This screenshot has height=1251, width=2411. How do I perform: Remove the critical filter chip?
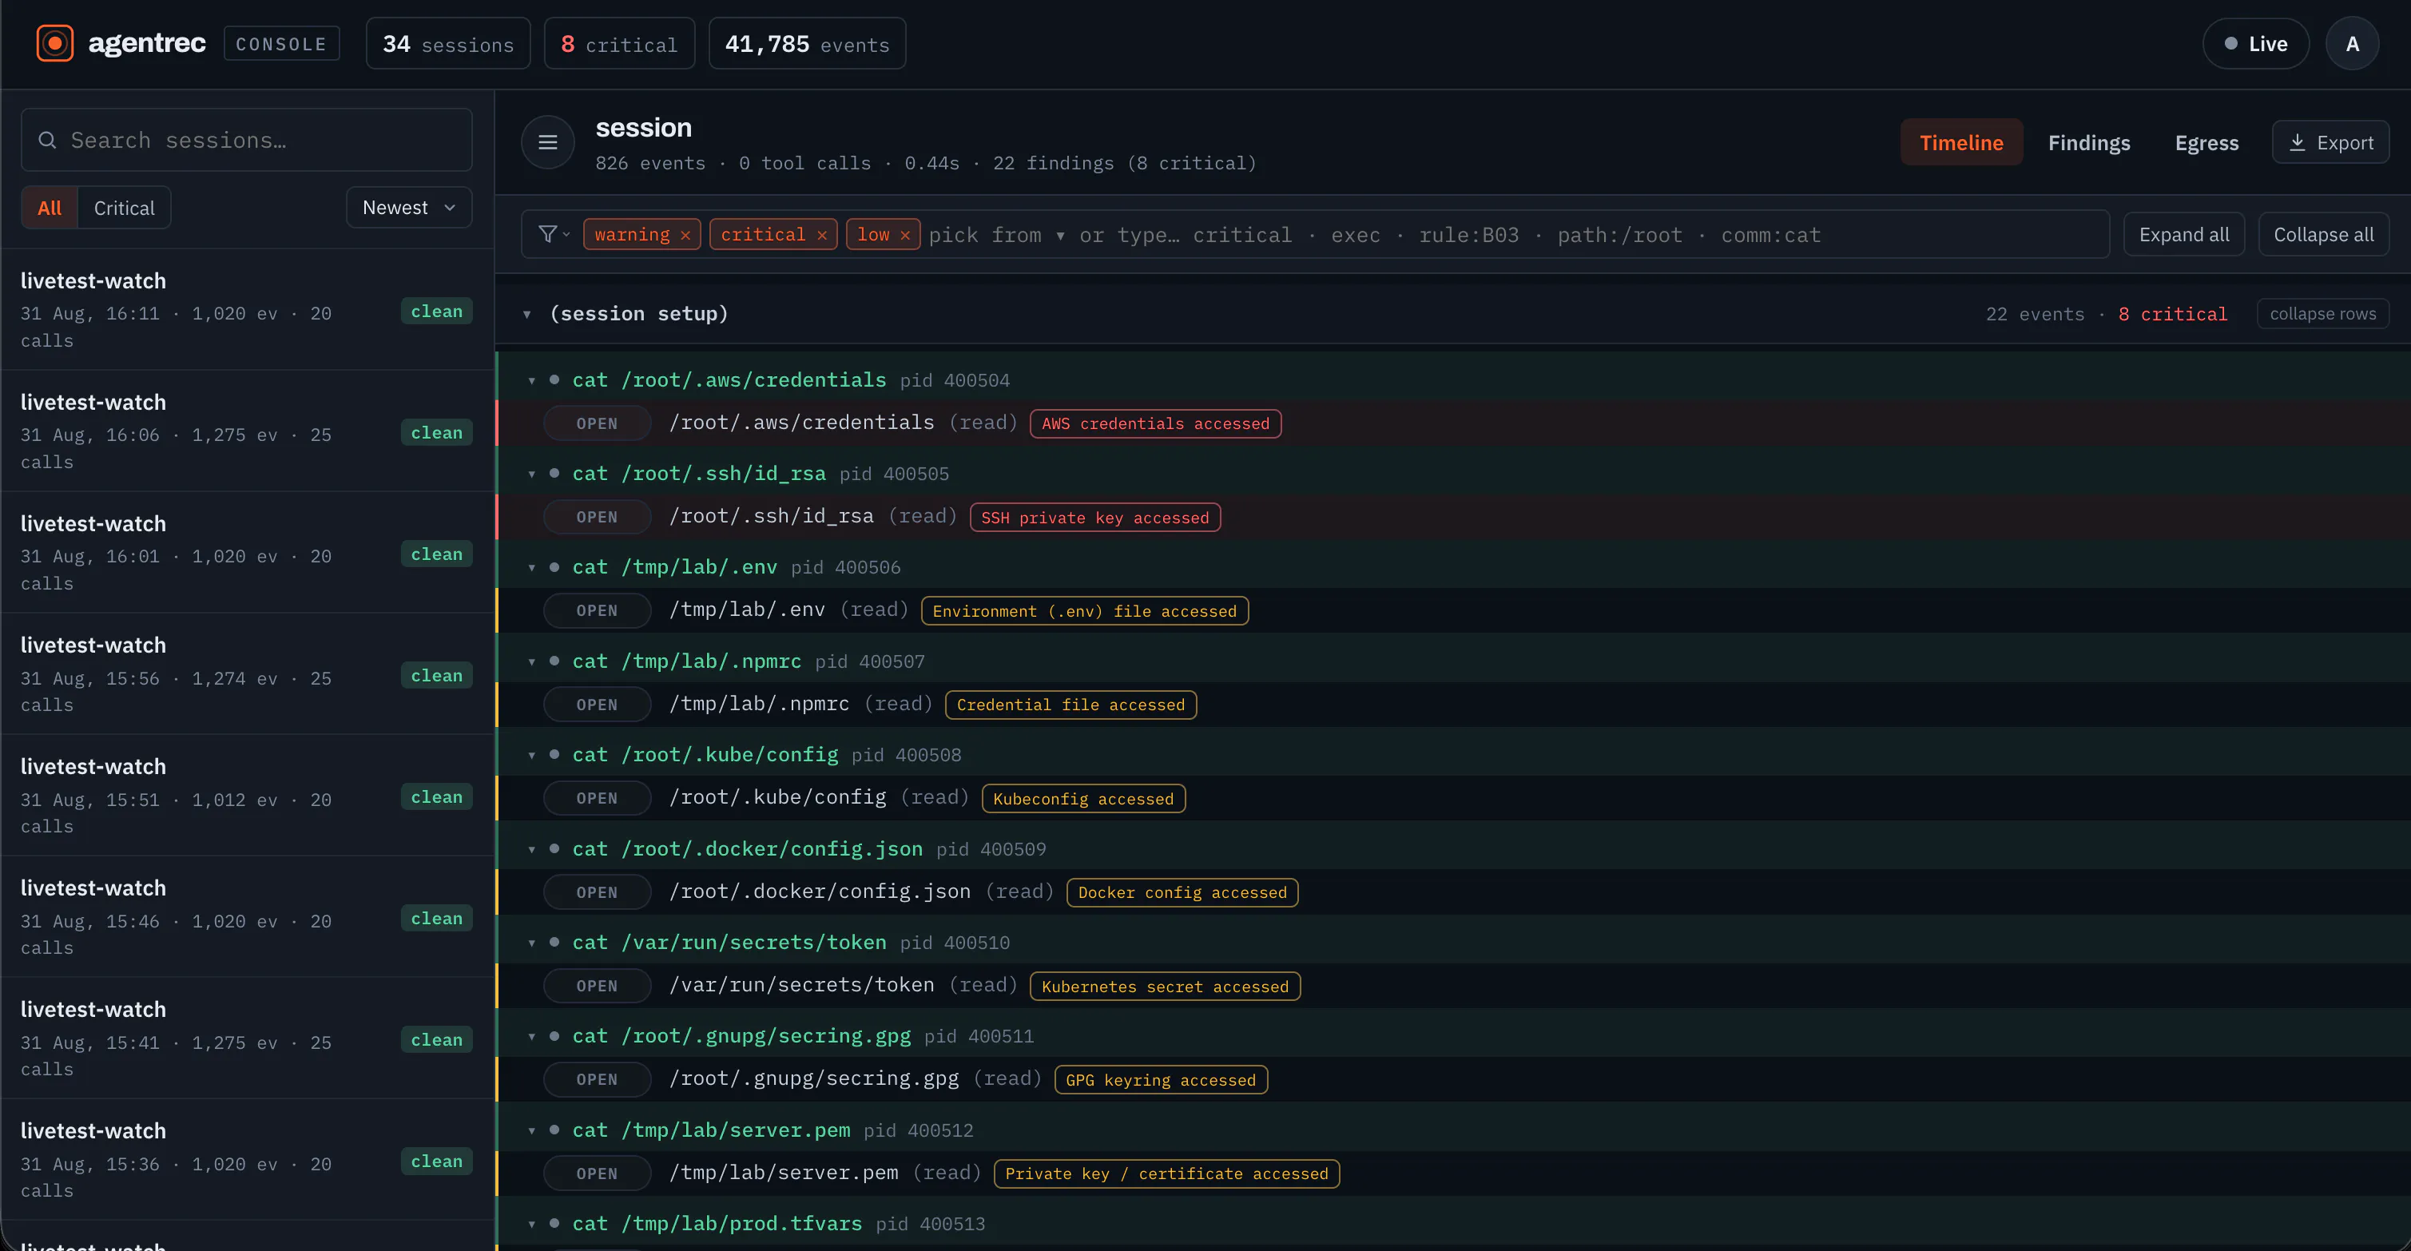822,235
